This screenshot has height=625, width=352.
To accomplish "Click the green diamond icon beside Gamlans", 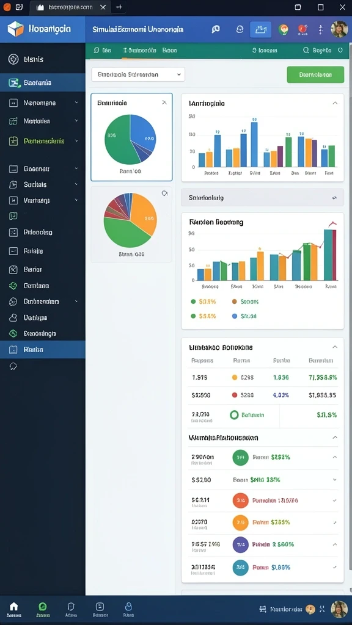I will coord(13,286).
